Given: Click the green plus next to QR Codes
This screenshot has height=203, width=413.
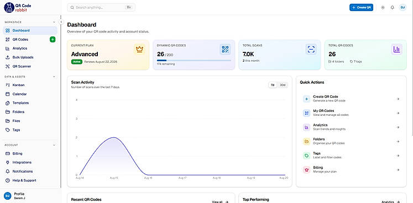Looking at the screenshot, I should [53, 40].
